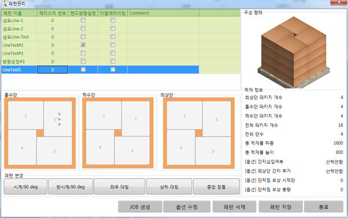Select box 3 in 짝수단 layout

coord(132,151)
